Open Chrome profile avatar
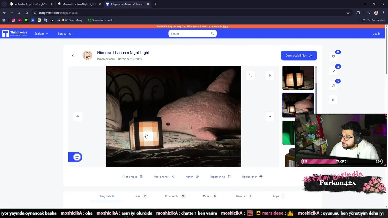The width and height of the screenshot is (388, 218). 376,13
